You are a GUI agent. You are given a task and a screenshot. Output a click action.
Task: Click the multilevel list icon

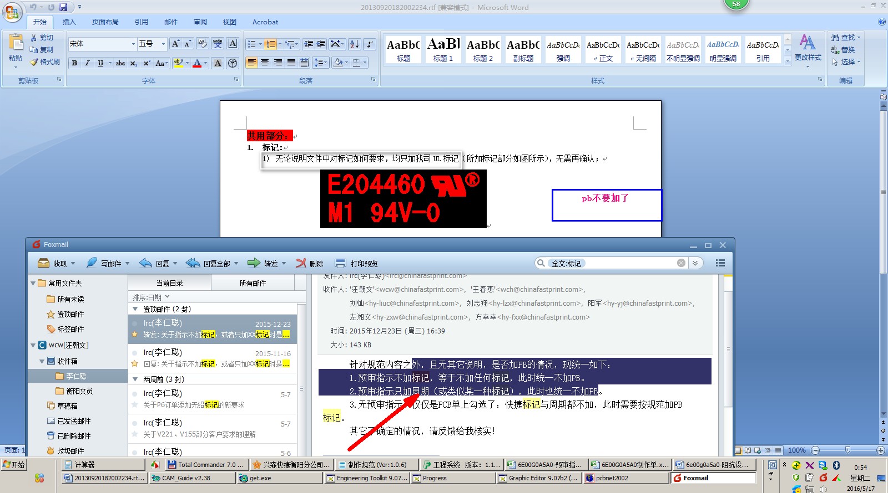point(290,44)
